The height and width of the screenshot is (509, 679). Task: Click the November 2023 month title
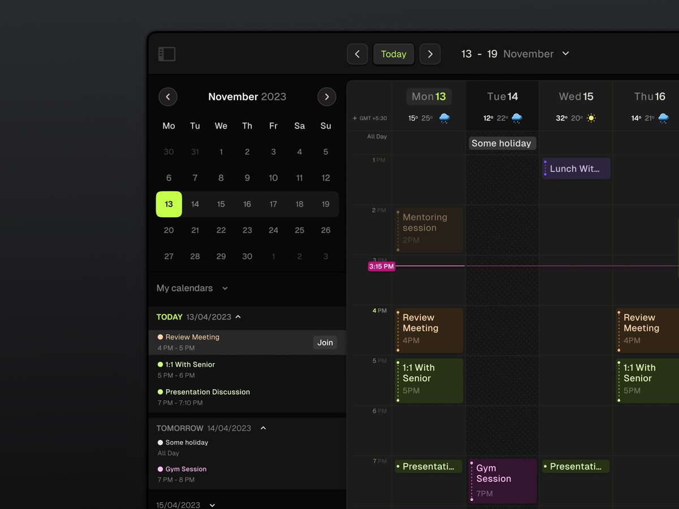coord(247,97)
